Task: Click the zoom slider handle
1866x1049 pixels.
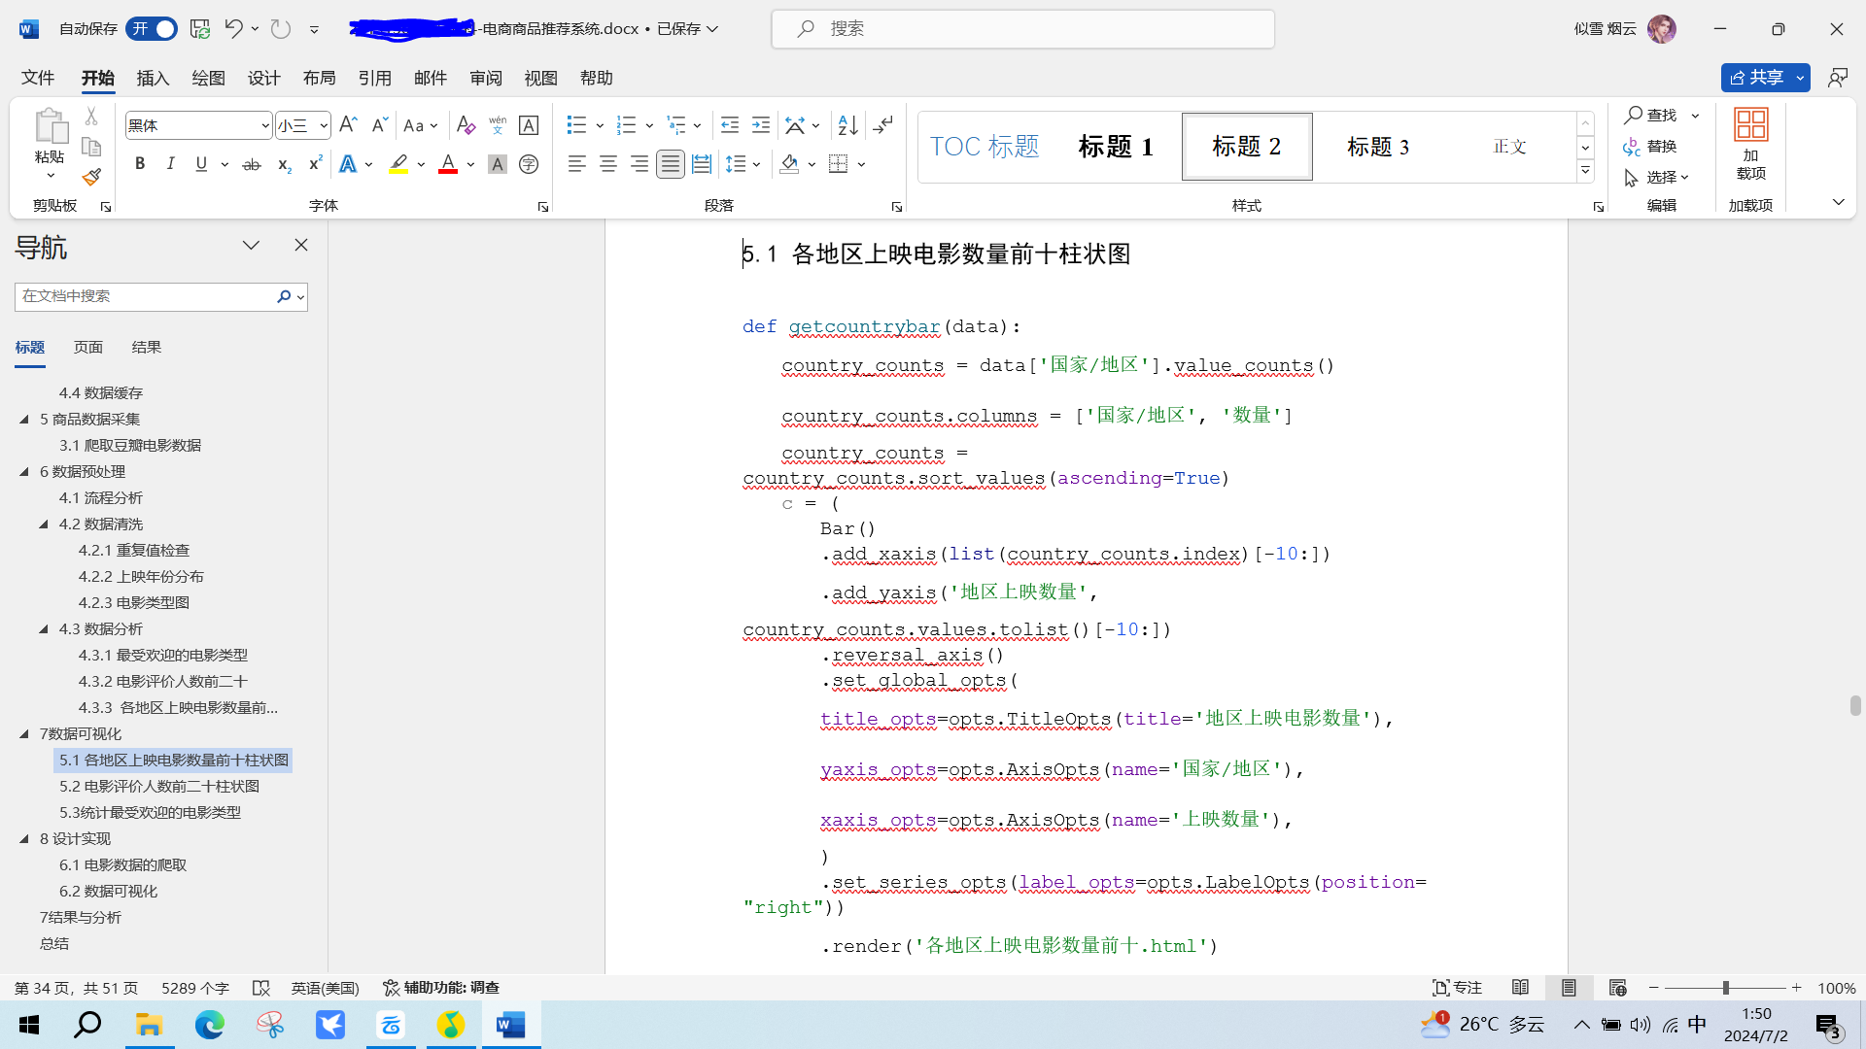Action: click(x=1726, y=988)
